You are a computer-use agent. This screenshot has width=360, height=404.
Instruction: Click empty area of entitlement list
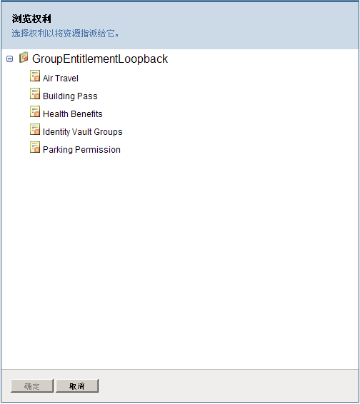pyautogui.click(x=181, y=258)
